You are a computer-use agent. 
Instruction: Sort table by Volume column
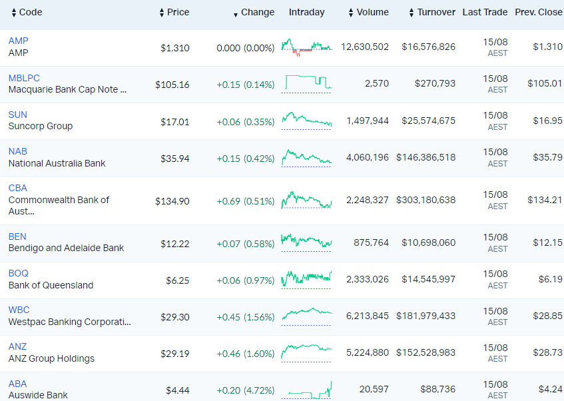pyautogui.click(x=369, y=12)
